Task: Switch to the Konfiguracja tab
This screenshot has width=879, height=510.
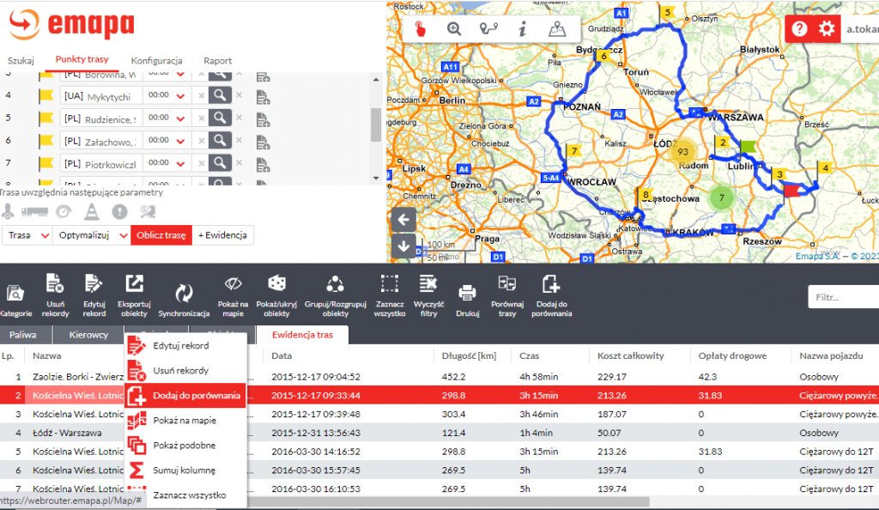Action: click(156, 61)
